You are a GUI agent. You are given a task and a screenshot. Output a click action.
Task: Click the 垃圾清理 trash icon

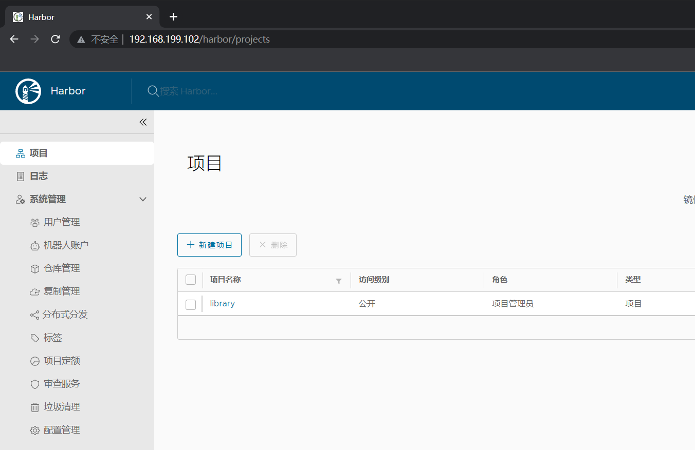(x=35, y=407)
